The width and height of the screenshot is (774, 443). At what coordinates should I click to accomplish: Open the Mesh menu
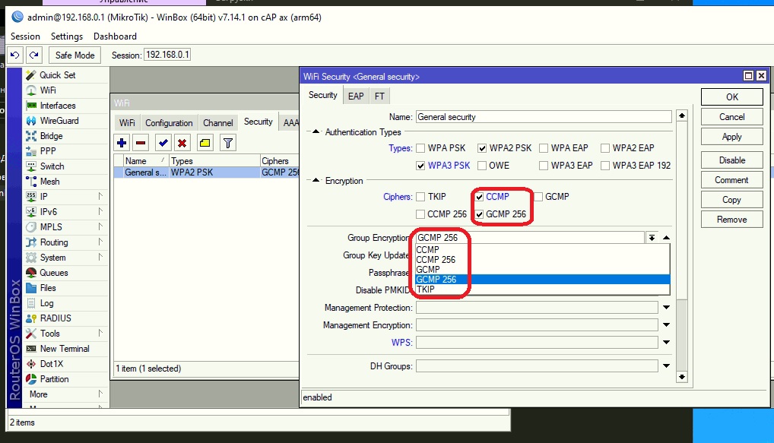(49, 182)
